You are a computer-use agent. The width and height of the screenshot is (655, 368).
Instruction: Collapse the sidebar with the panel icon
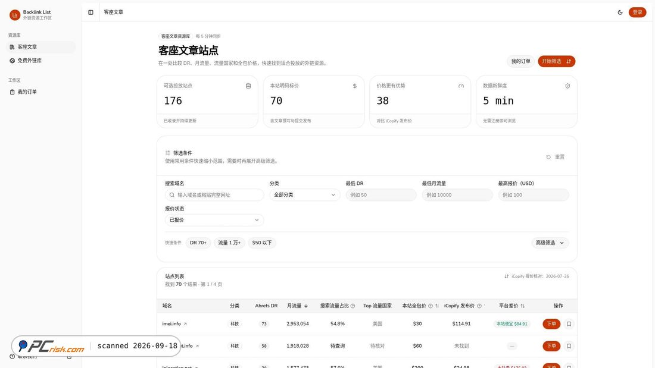click(x=91, y=12)
